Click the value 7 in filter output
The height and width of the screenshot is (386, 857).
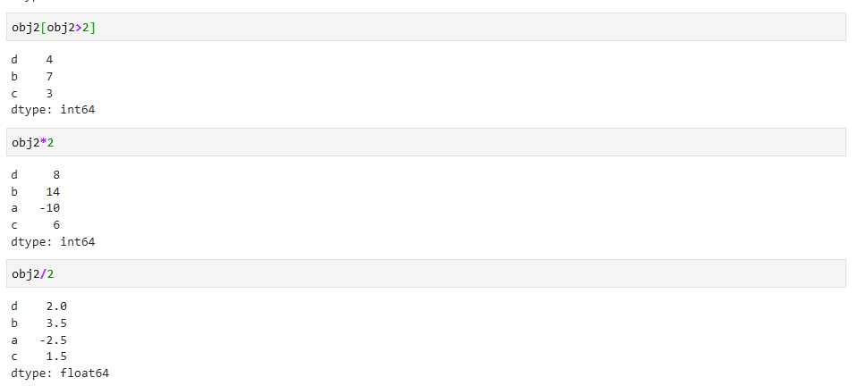[50, 77]
